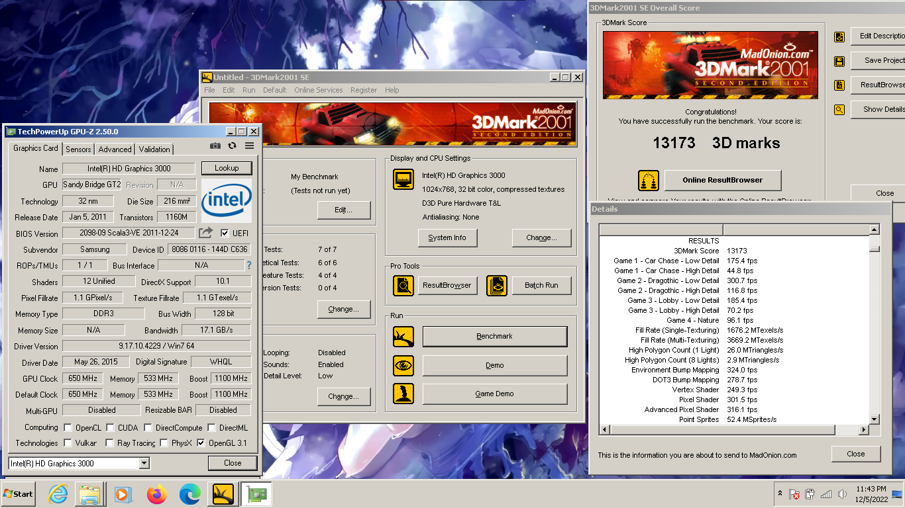Click the Details horizontal scroll right arrow
905x508 pixels.
coord(863,430)
